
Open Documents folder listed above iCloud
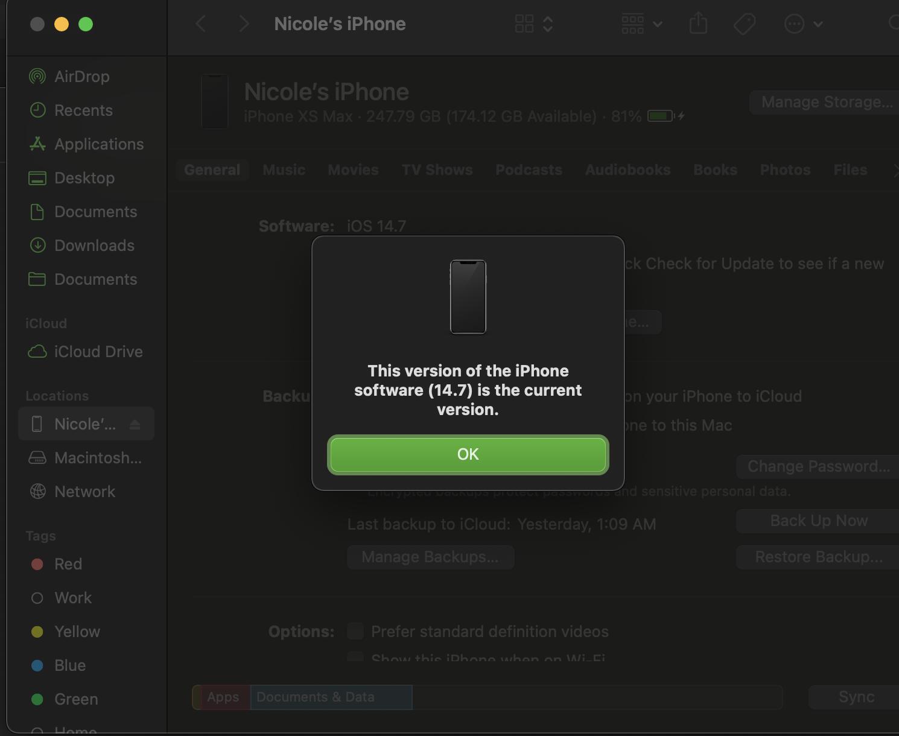[83, 279]
